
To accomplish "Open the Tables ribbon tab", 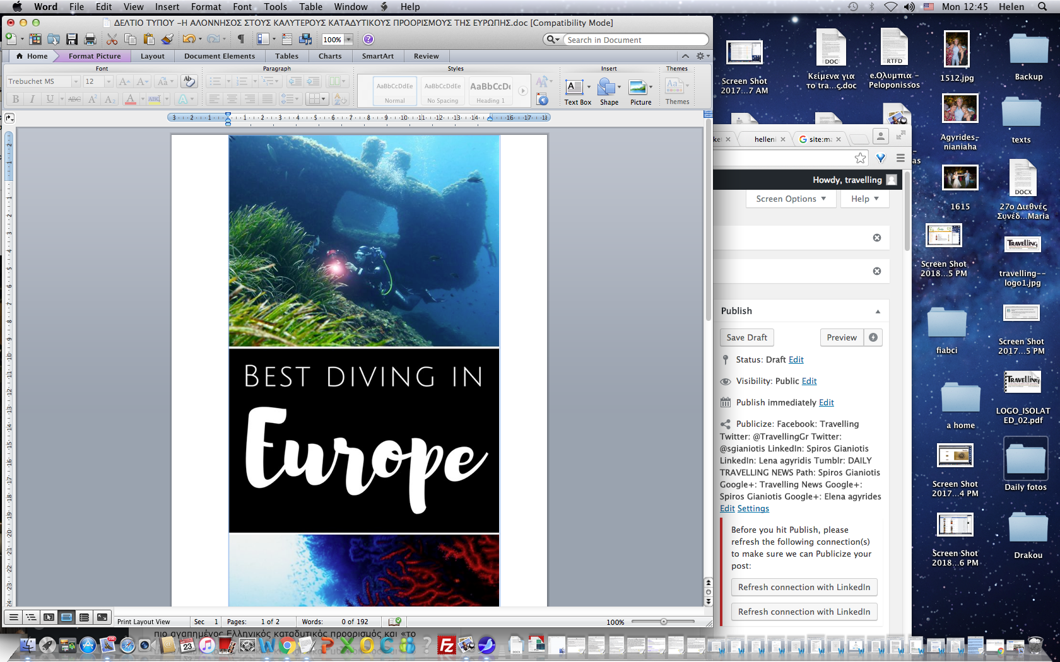I will pyautogui.click(x=286, y=56).
